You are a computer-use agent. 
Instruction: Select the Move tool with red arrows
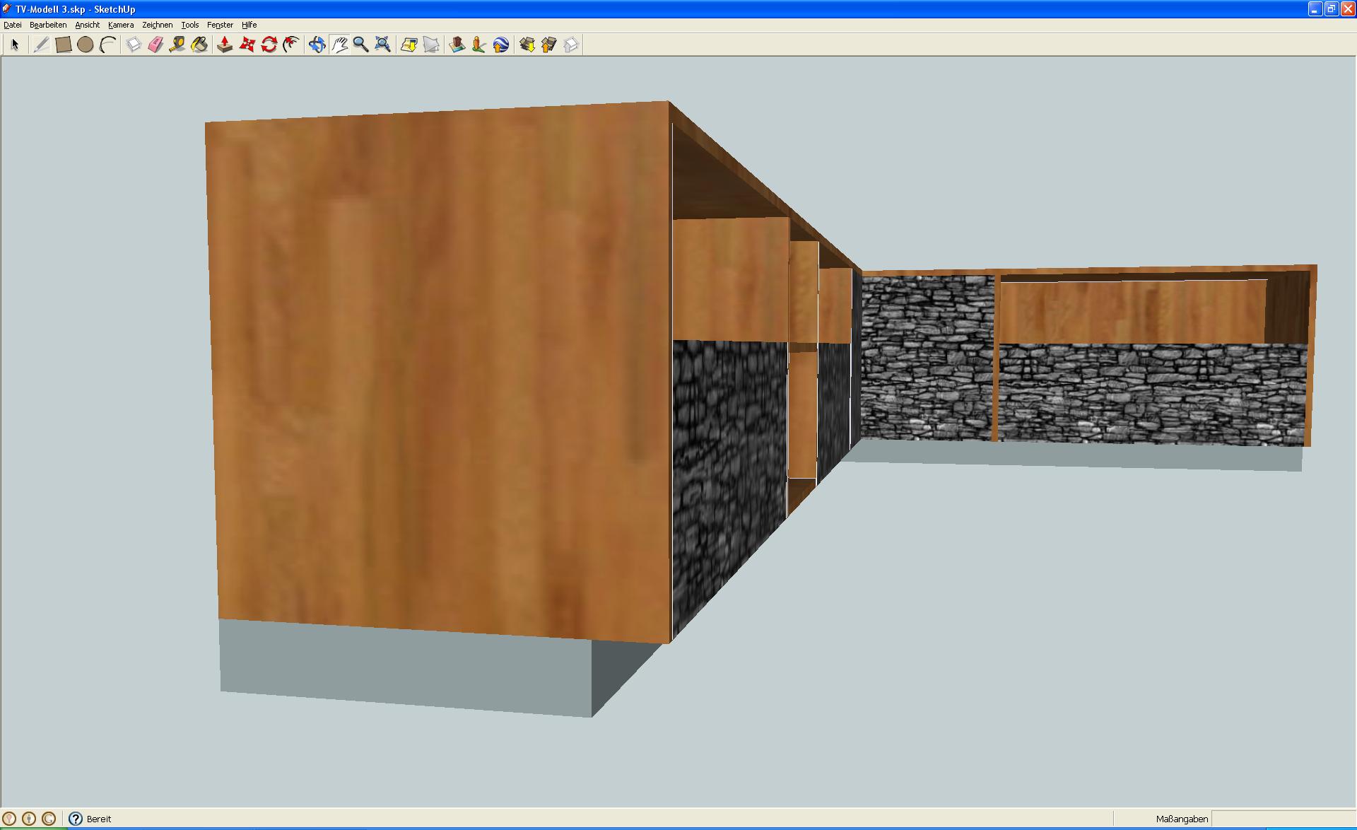click(x=247, y=45)
